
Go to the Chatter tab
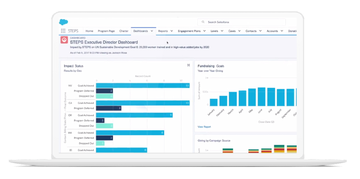point(124,31)
